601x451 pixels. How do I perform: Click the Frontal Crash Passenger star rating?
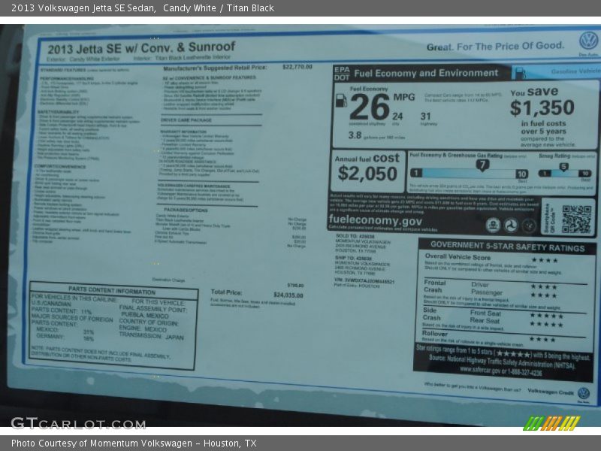coord(543,295)
